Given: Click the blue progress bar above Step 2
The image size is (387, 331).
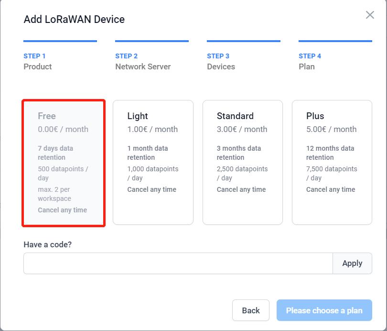Looking at the screenshot, I should tap(151, 41).
